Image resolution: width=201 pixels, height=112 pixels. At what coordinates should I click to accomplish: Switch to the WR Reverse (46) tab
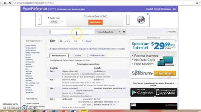tap(97, 55)
